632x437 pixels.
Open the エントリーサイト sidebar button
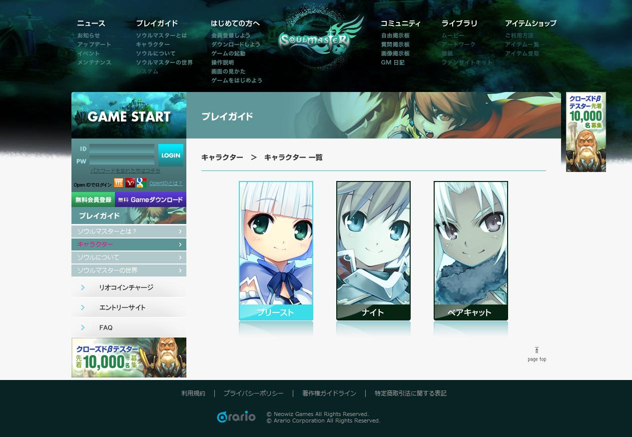click(x=129, y=307)
